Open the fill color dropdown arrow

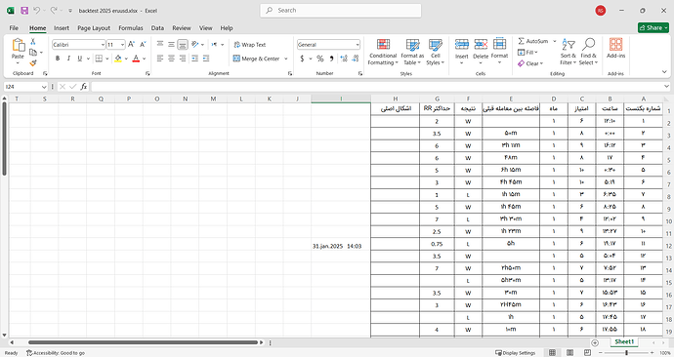point(126,59)
